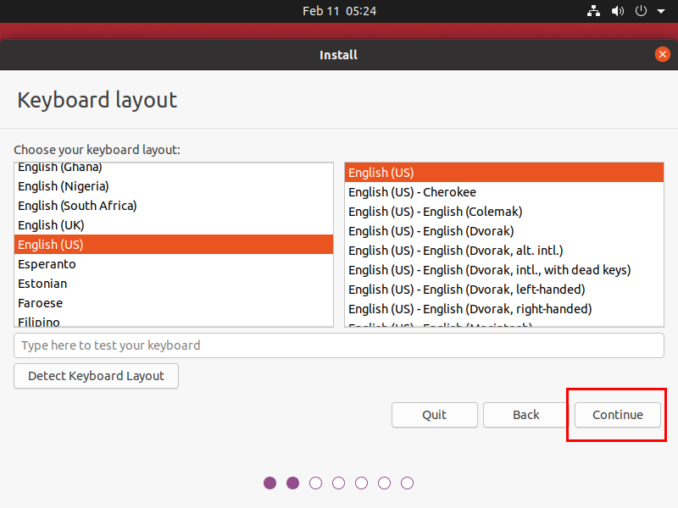Choose Dvorak, intl., with dead keys variant
The width and height of the screenshot is (678, 508).
[503, 269]
